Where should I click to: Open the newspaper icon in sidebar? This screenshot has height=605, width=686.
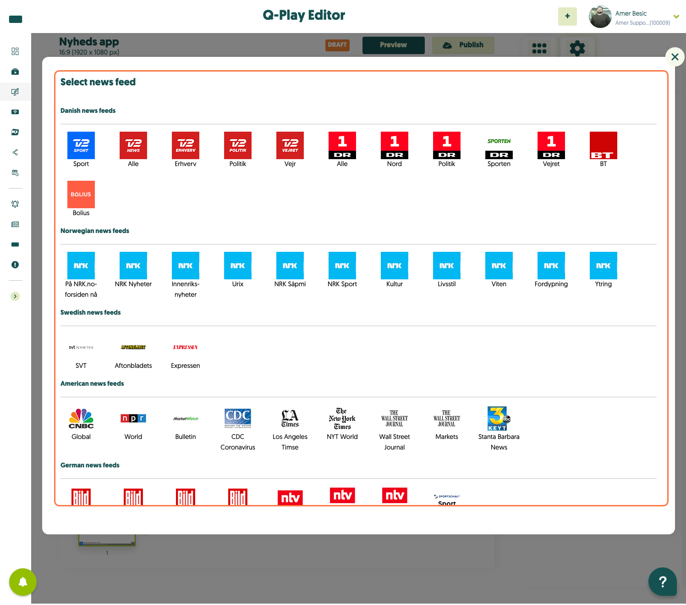point(15,224)
